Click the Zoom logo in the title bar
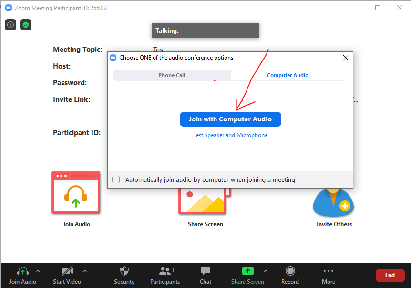The image size is (411, 288). (x=9, y=8)
